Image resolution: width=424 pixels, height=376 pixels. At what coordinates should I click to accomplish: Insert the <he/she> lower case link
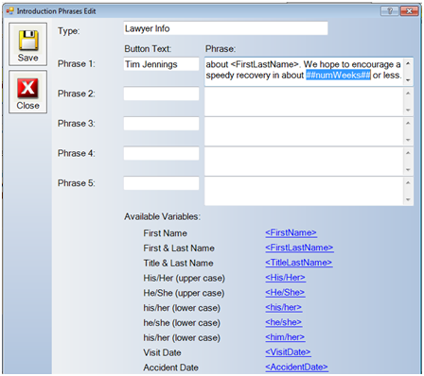[284, 322]
